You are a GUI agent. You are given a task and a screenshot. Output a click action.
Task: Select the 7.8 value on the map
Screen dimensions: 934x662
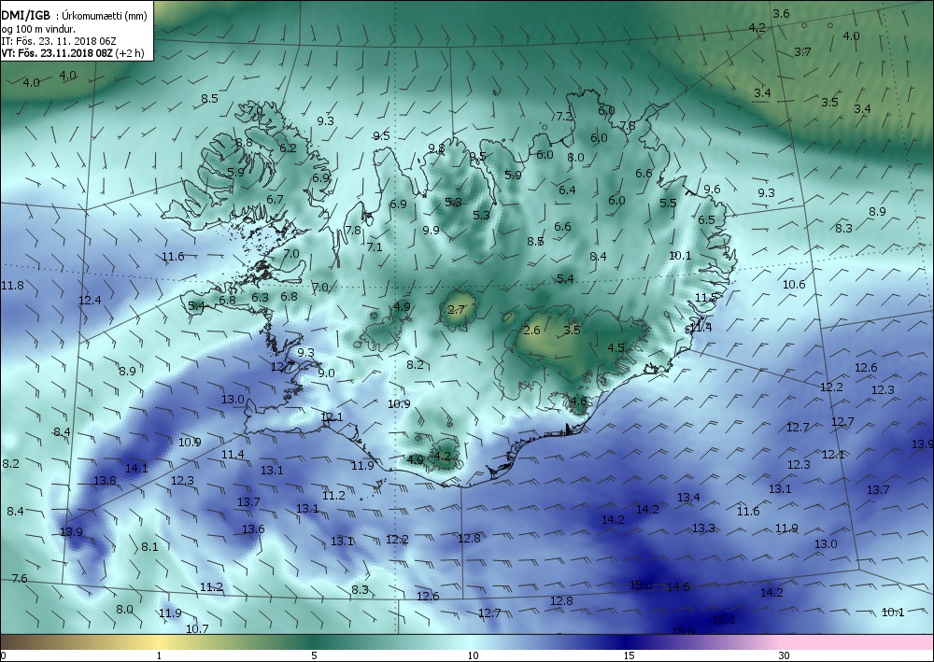tap(353, 230)
